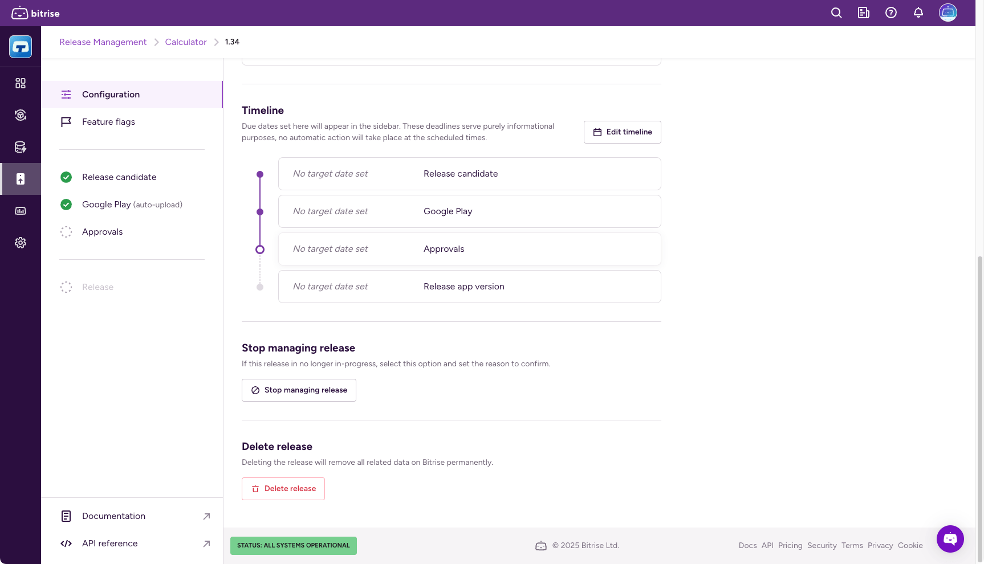
Task: Open the dashboard grid icon in sidebar
Action: [21, 83]
